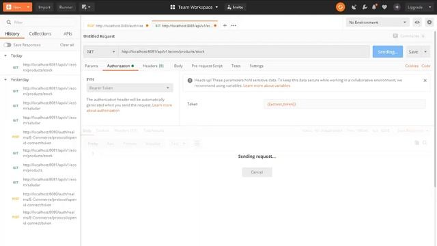Image resolution: width=437 pixels, height=246 pixels.
Task: Collapse the Yesterday history group
Action: pyautogui.click(x=5, y=80)
